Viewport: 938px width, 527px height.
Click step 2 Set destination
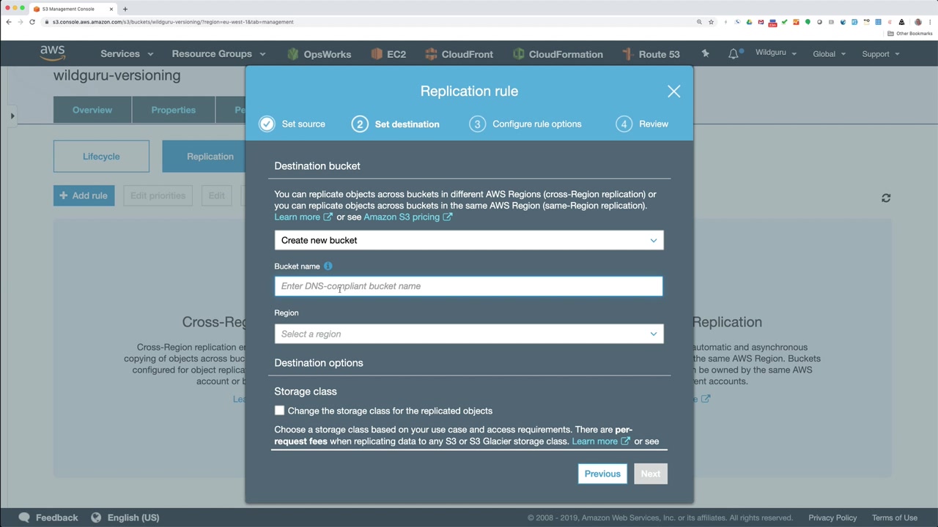pos(396,124)
